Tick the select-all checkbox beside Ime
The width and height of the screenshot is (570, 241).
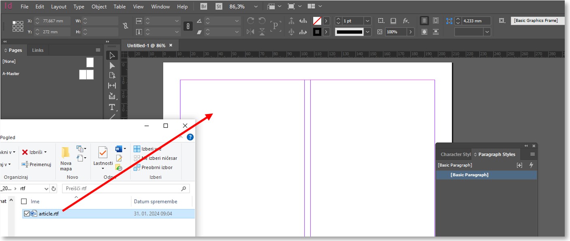pos(24,201)
